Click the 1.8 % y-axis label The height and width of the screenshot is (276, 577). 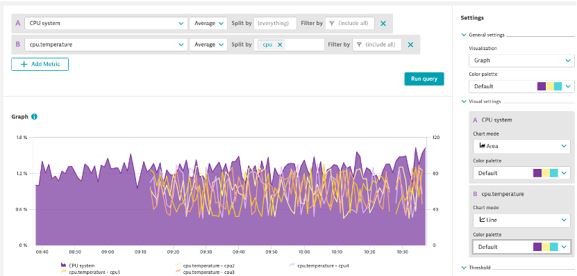22,138
